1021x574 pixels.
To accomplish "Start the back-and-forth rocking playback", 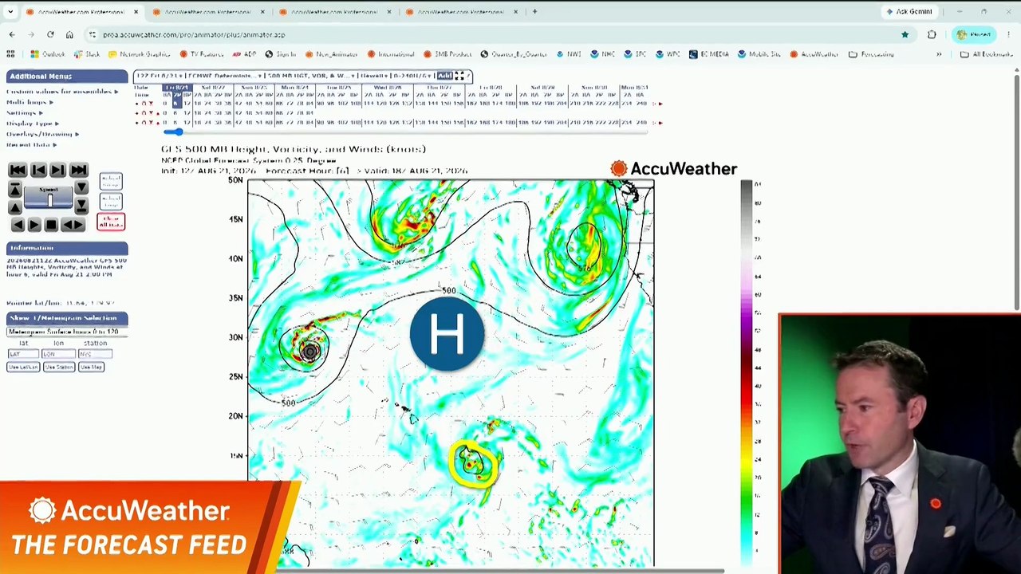I will click(73, 226).
